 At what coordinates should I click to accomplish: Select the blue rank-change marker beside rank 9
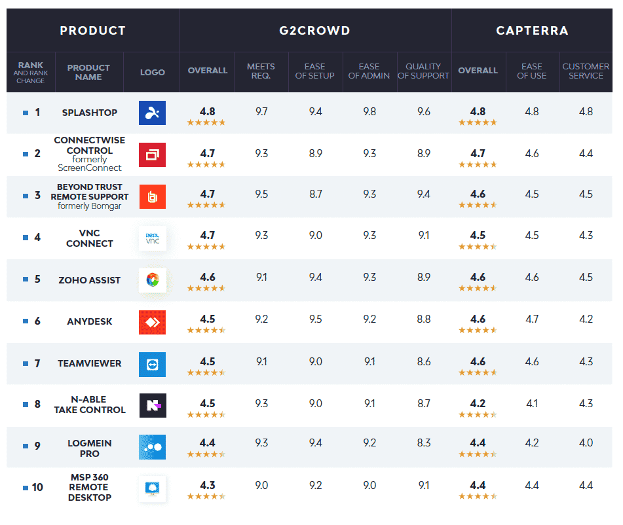click(26, 446)
